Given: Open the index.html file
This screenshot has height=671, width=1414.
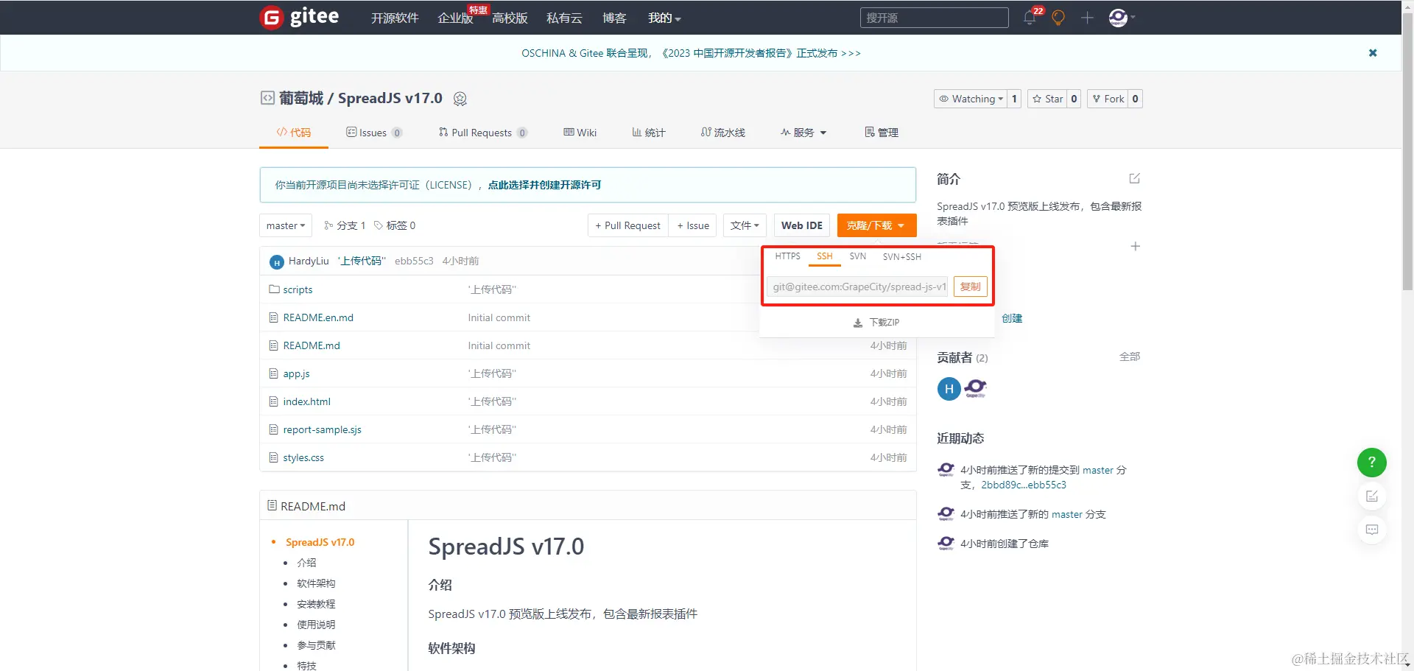Looking at the screenshot, I should point(306,401).
